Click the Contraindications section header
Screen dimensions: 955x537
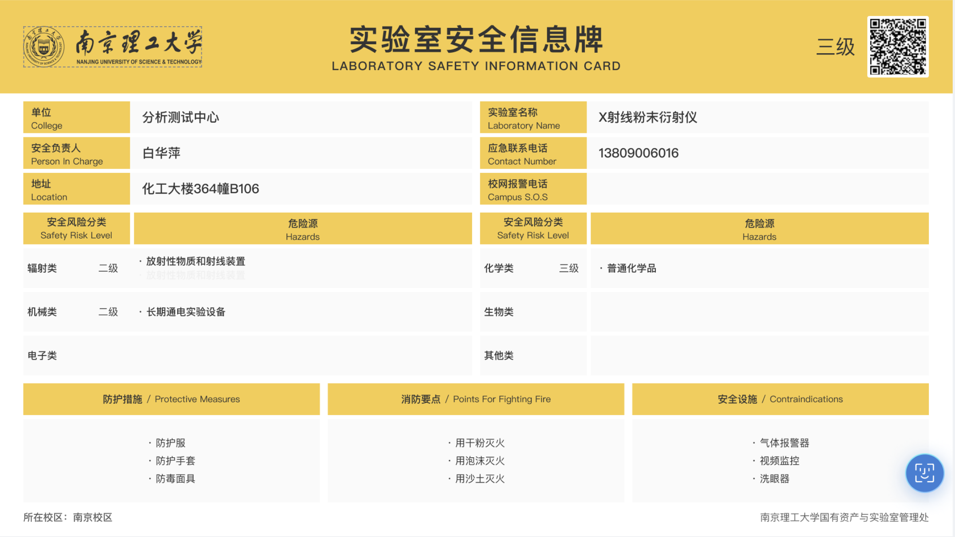pyautogui.click(x=780, y=399)
